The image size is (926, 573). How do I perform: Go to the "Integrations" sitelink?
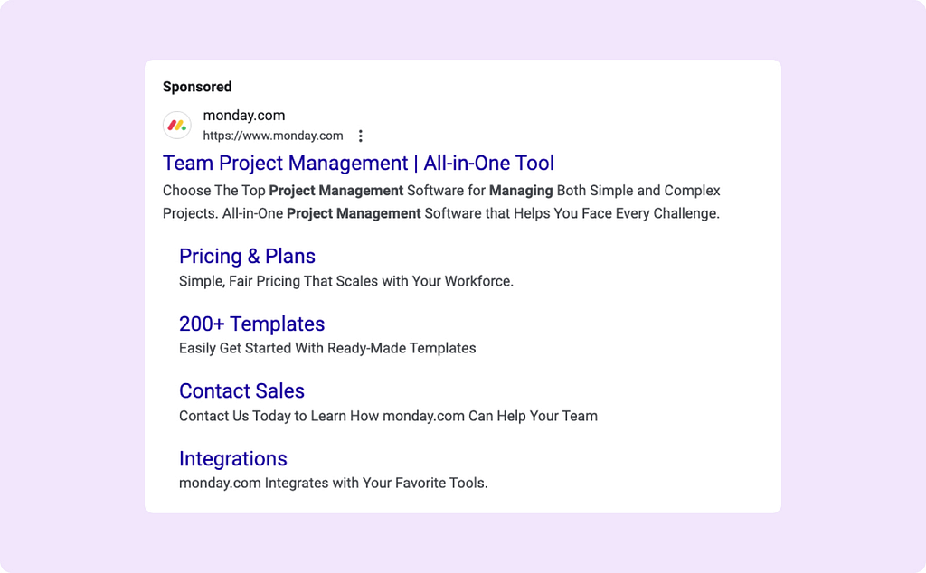(x=232, y=458)
